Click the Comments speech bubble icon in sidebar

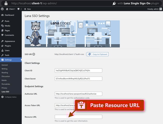click(3, 35)
